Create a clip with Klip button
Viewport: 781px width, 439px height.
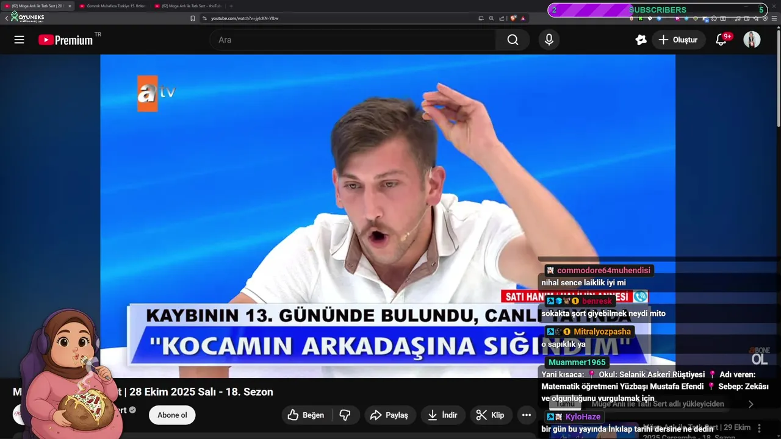[490, 415]
